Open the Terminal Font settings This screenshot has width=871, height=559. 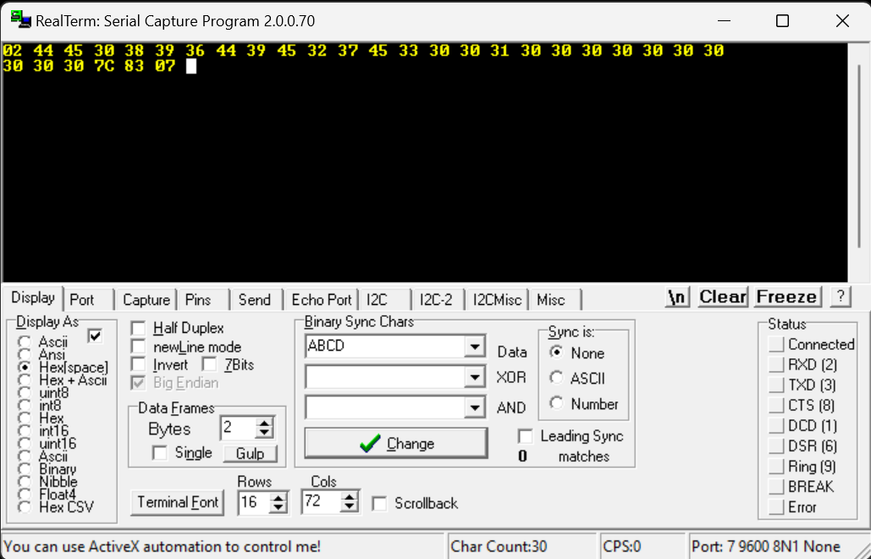tap(177, 502)
